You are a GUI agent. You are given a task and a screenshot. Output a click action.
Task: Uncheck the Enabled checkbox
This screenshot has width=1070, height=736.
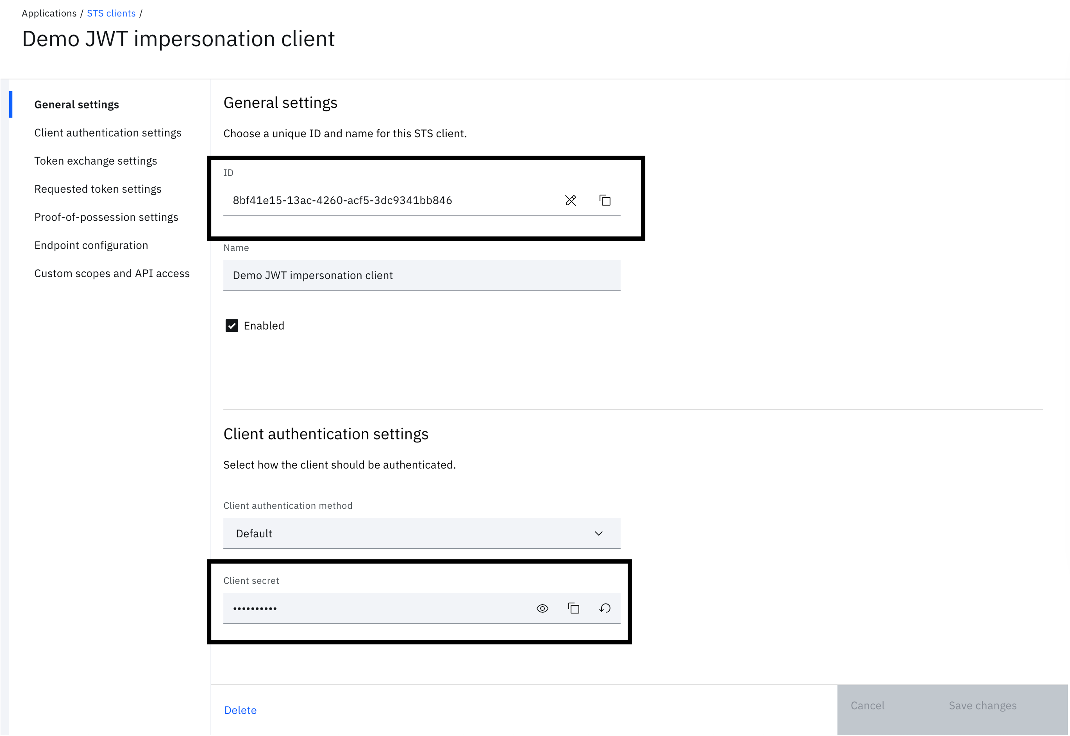coord(231,326)
